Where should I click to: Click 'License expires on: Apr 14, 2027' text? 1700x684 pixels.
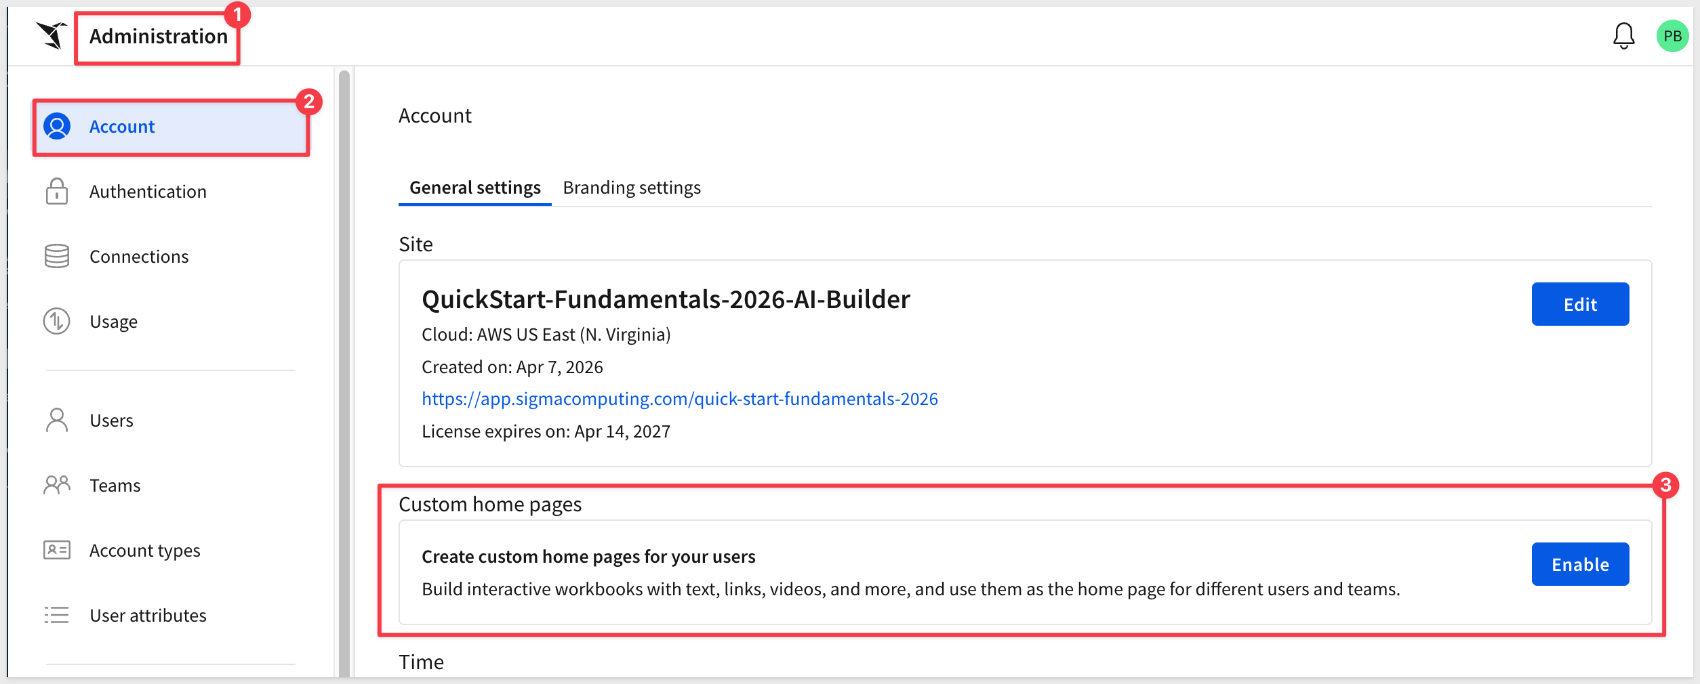546,431
